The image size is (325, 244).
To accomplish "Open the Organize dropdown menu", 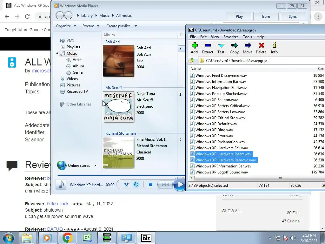I will (x=66, y=26).
